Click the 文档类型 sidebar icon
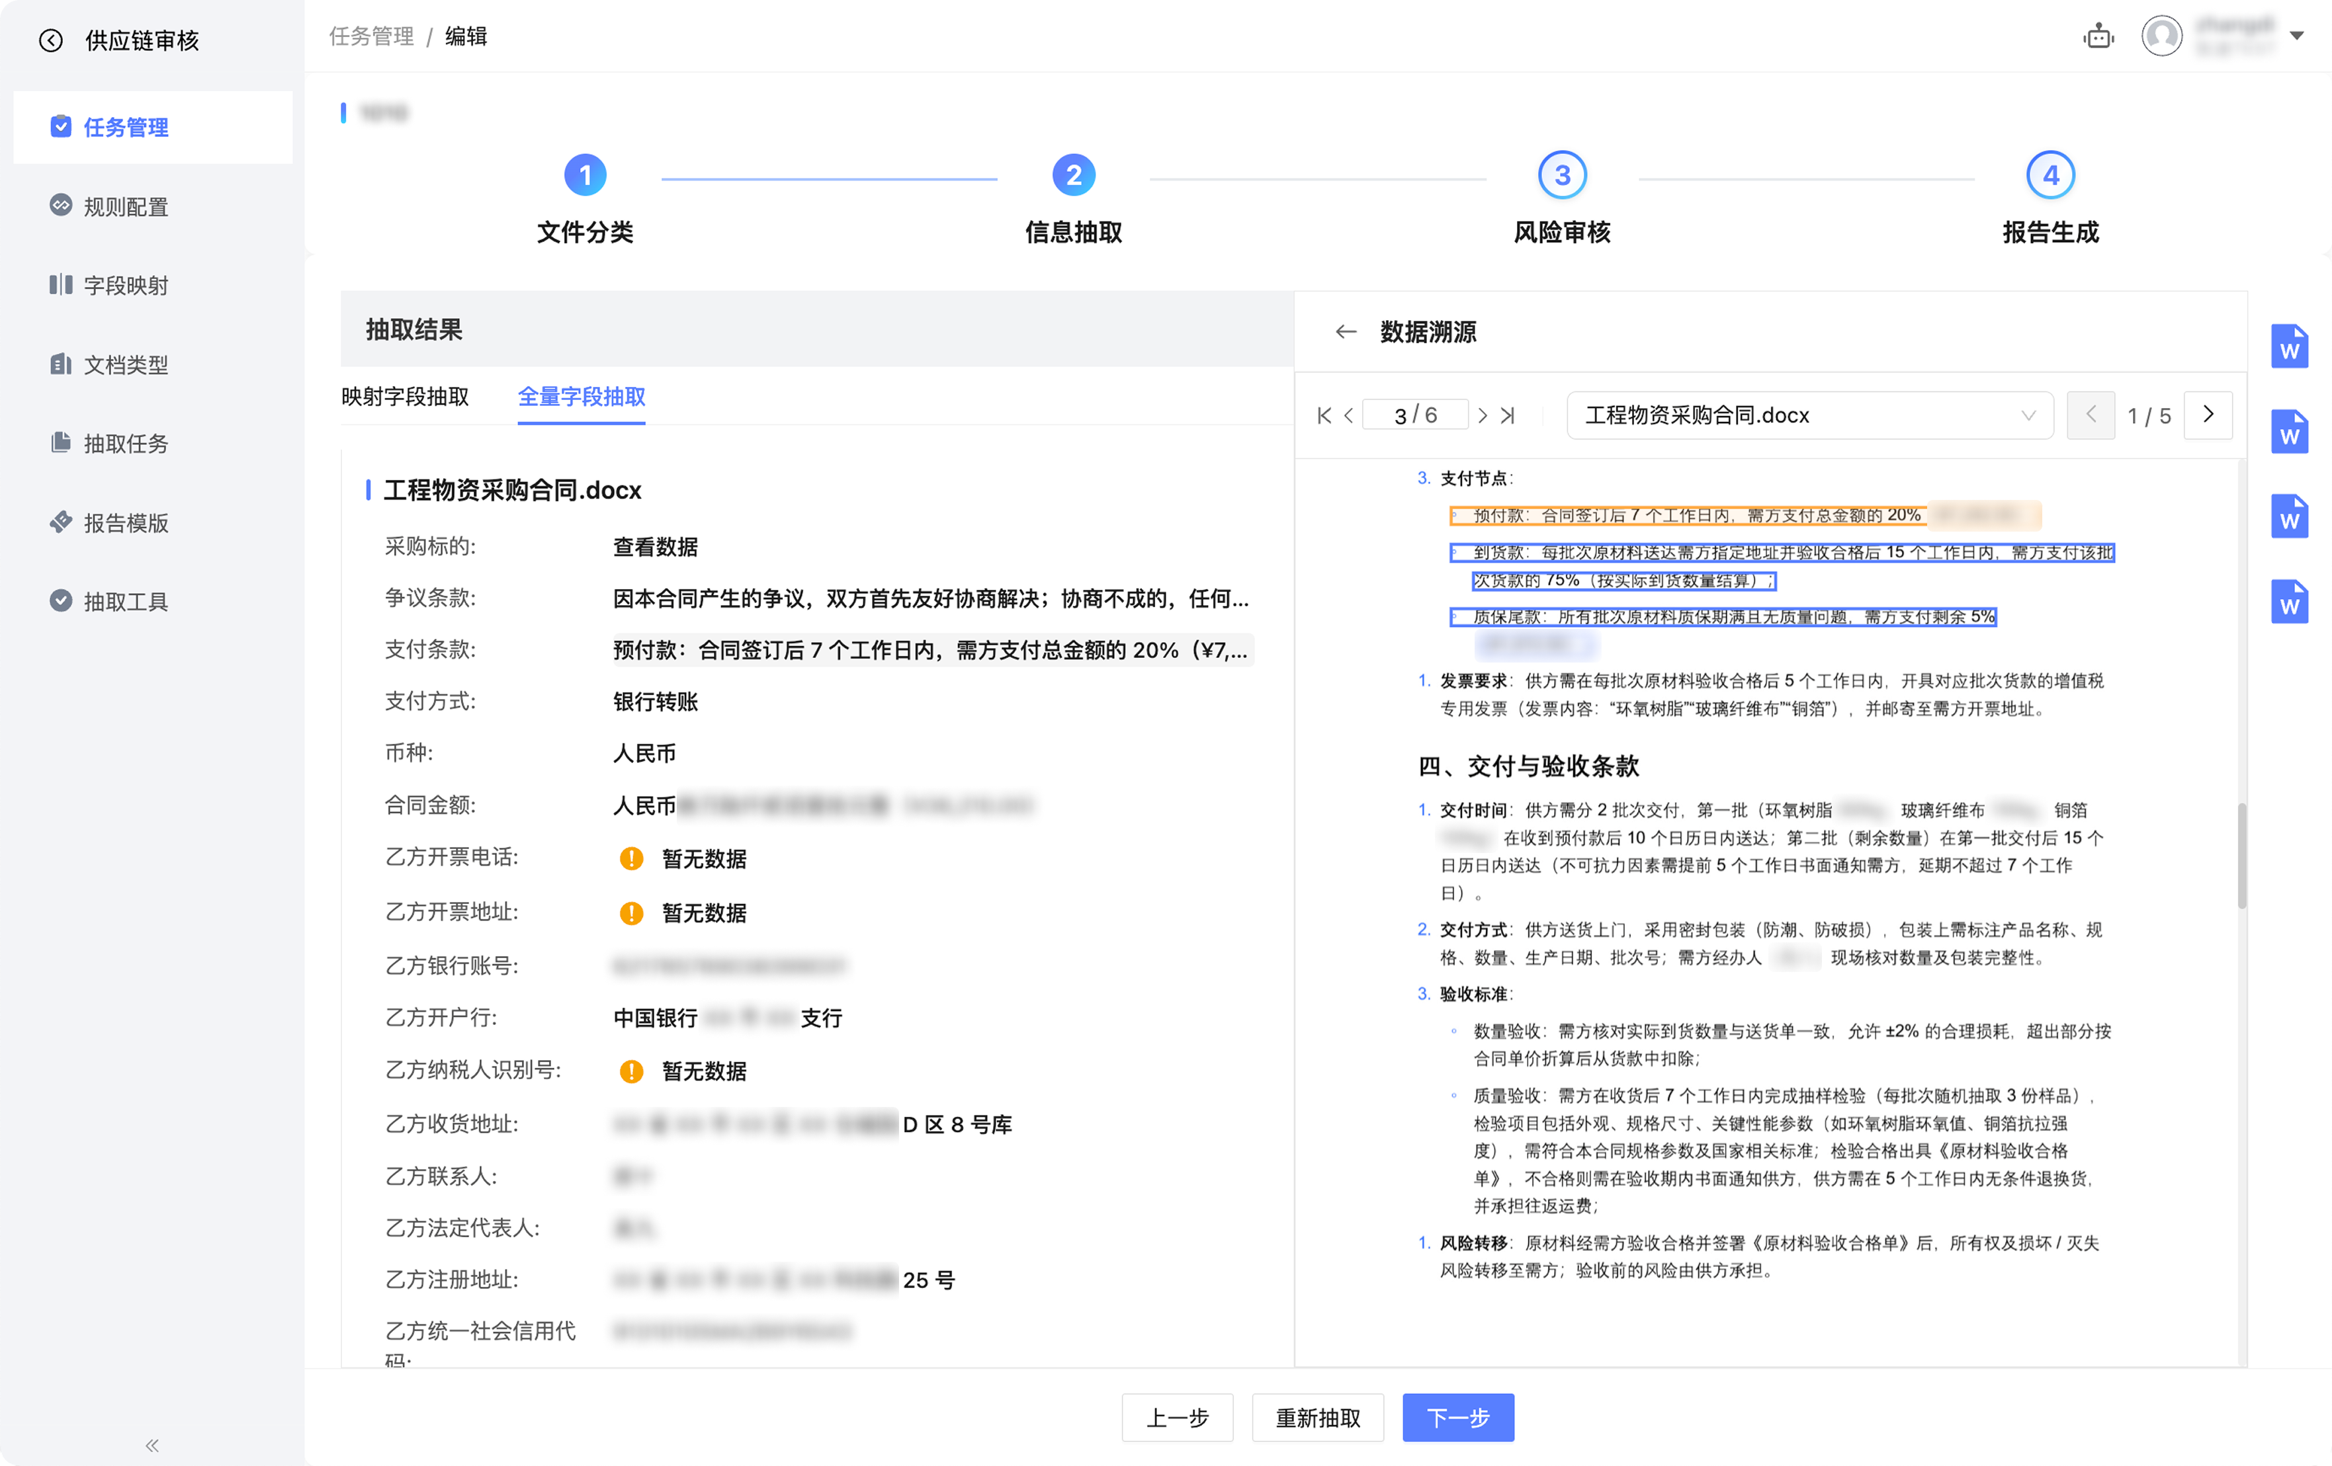 61,363
